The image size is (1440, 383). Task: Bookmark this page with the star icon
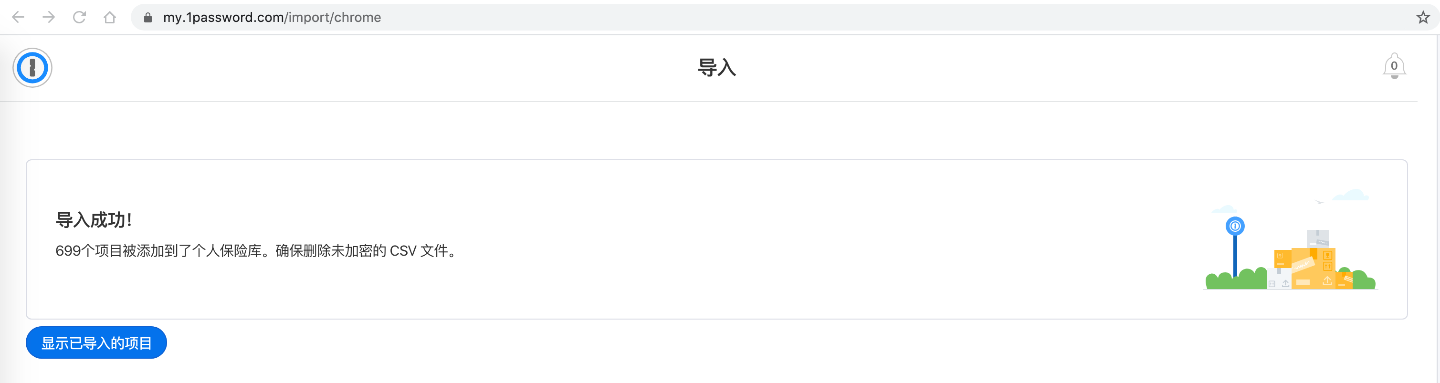coord(1423,17)
